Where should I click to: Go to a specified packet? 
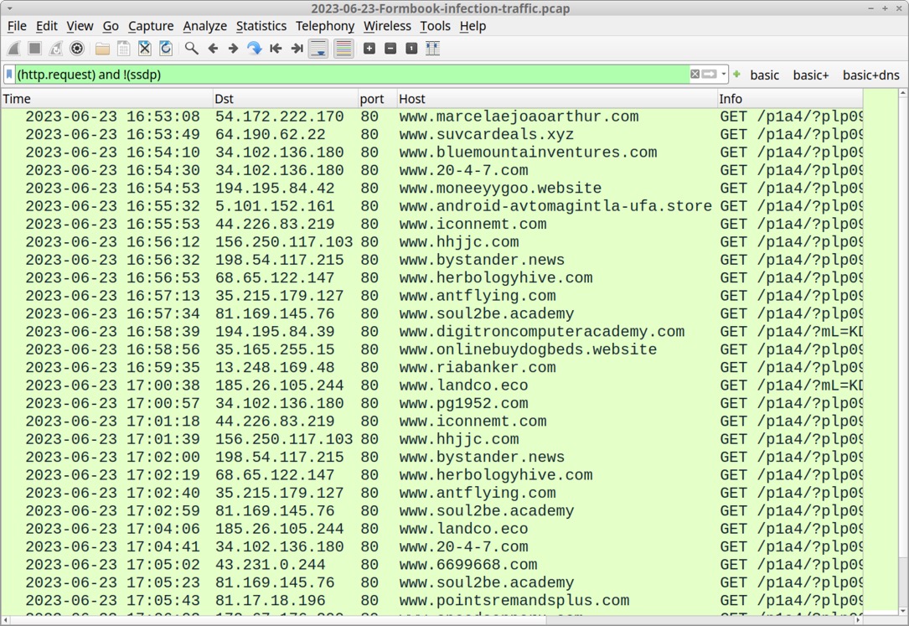[x=254, y=49]
